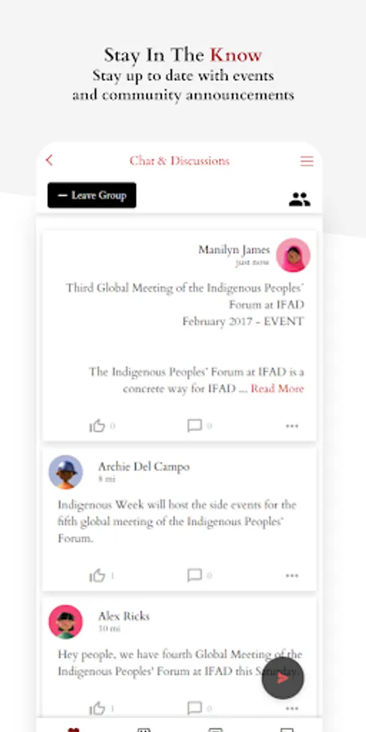
Task: Like Archie Del Campo's post
Action: pyautogui.click(x=97, y=575)
